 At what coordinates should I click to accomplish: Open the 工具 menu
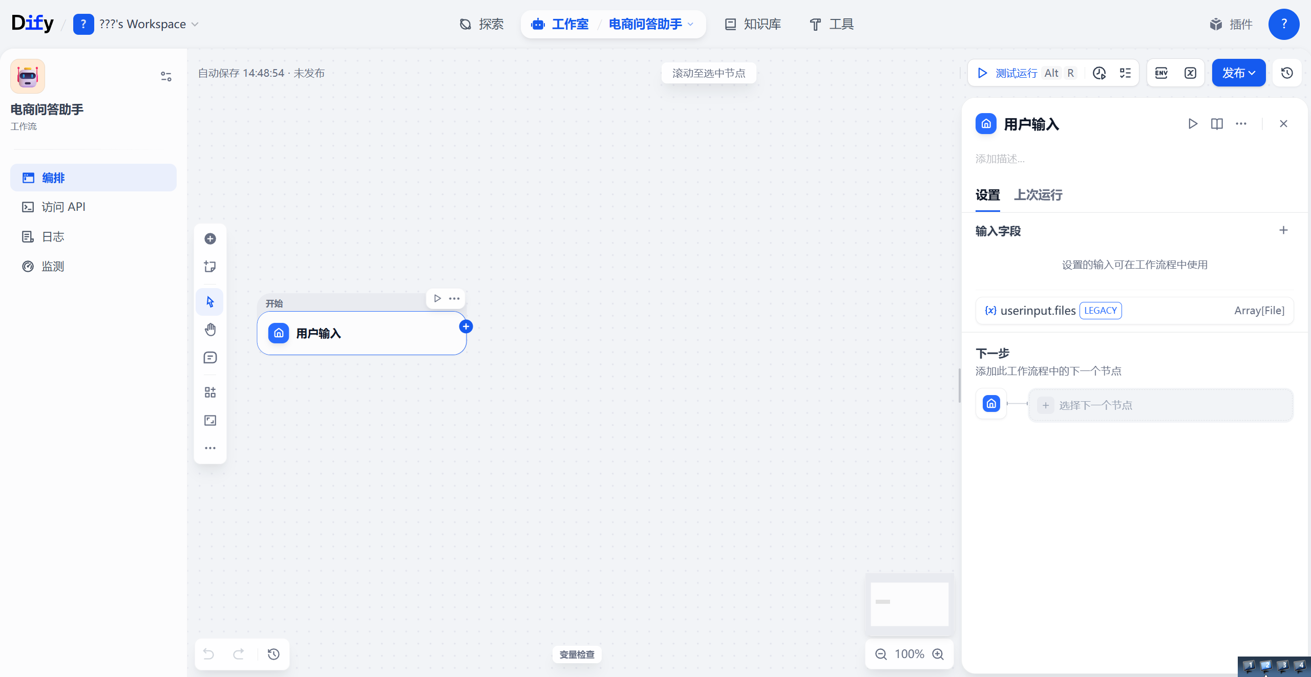point(832,24)
